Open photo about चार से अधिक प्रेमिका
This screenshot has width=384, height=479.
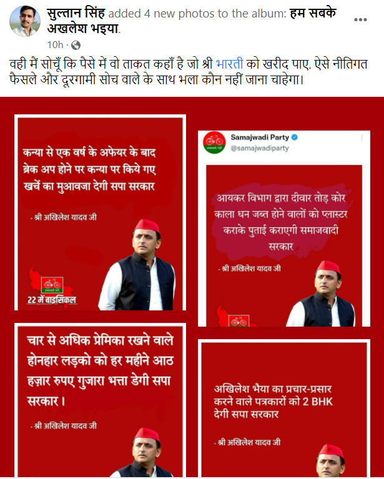[100, 400]
